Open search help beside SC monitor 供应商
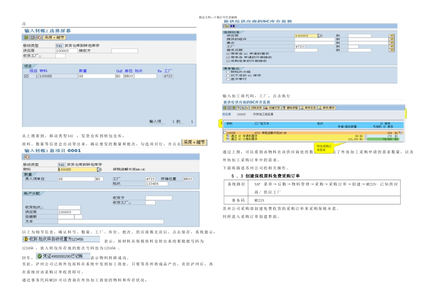The width and height of the screenshot is (436, 308). [x=320, y=36]
